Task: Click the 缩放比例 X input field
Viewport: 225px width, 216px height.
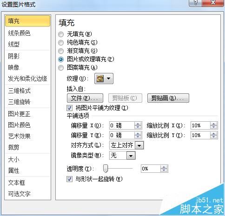Action: click(200, 125)
